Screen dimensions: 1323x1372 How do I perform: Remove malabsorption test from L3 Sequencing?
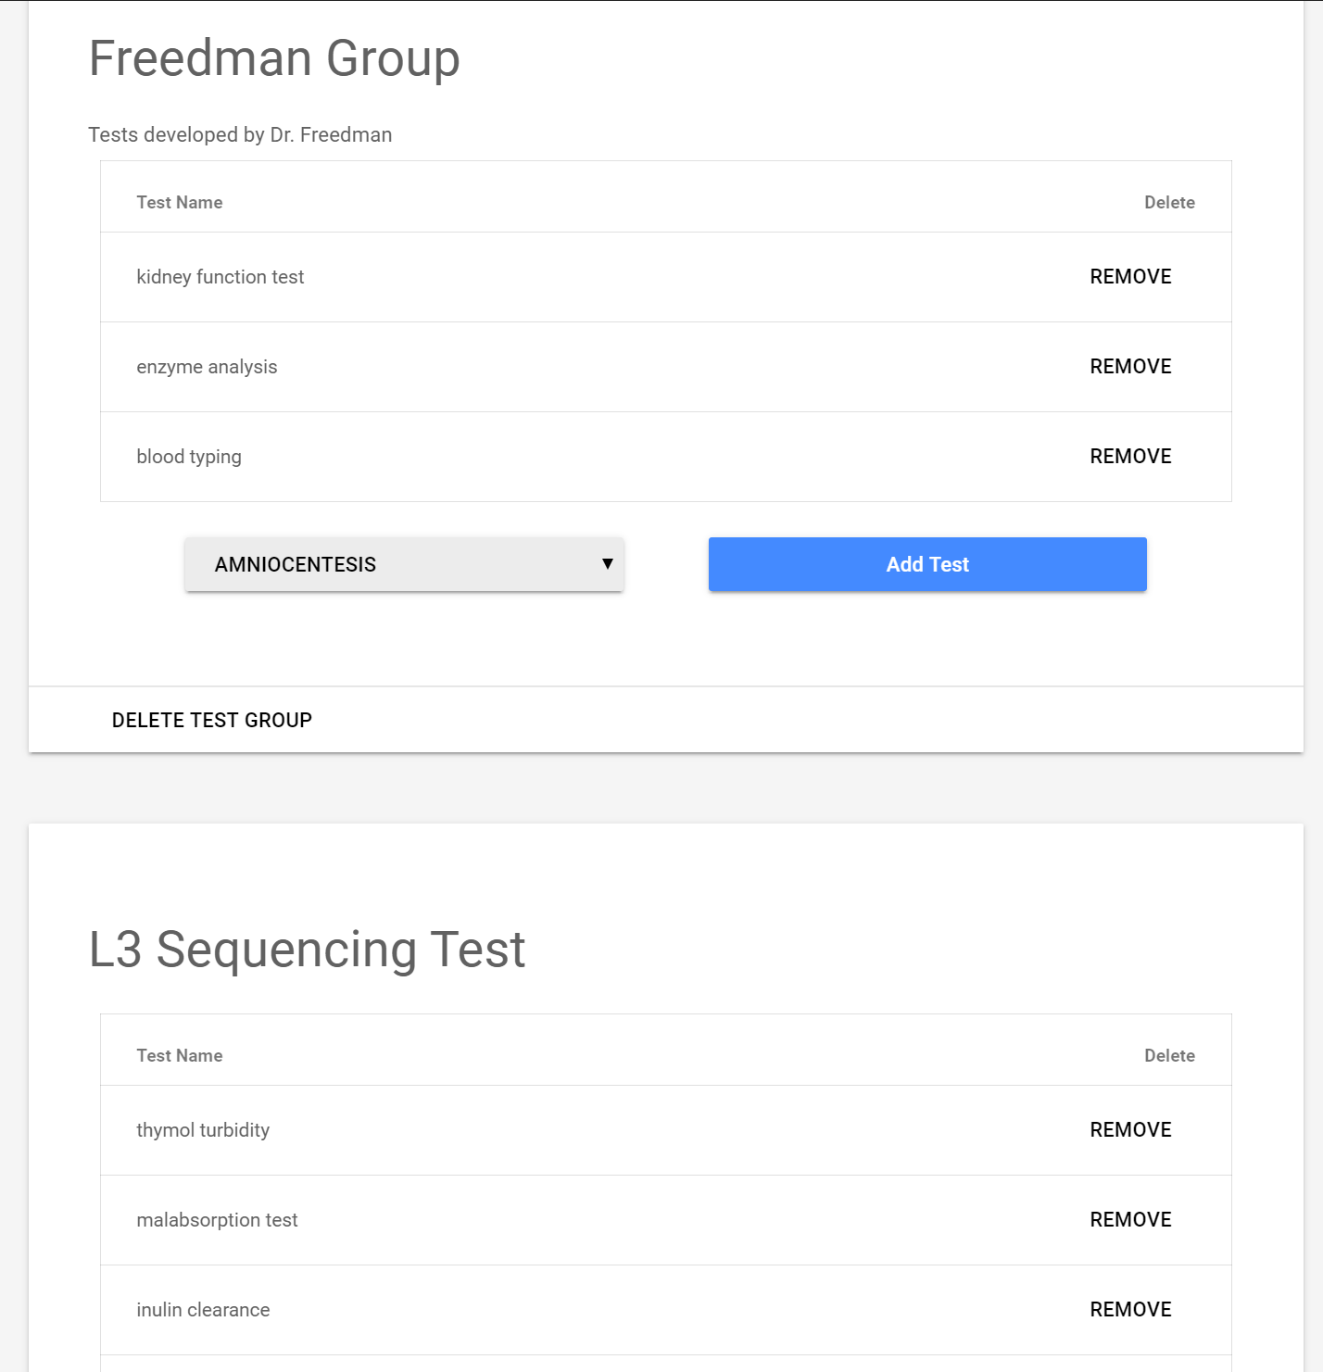(1130, 1220)
